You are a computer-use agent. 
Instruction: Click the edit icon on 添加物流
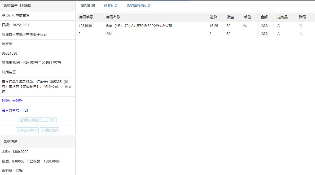[x=42, y=130]
